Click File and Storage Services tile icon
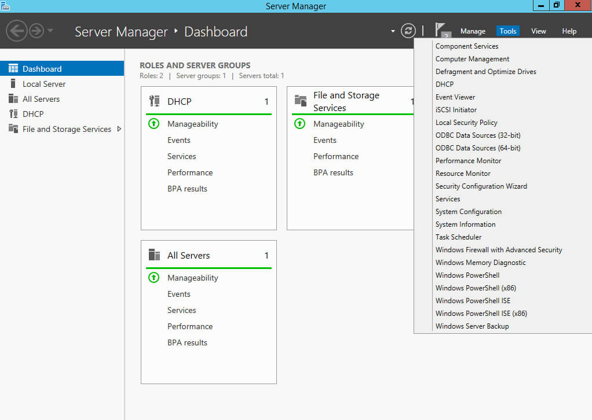The image size is (592, 420). tap(301, 101)
